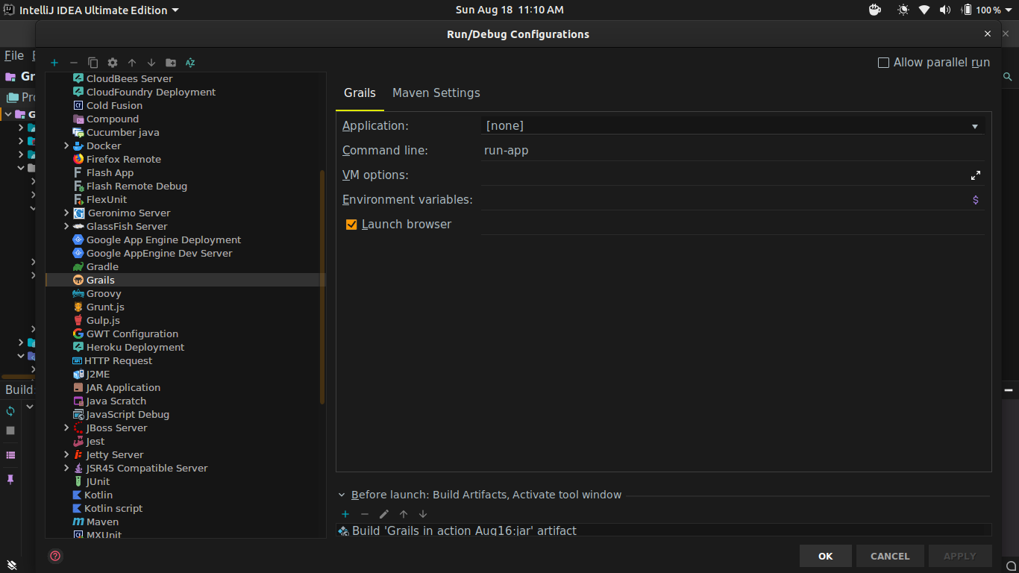Switch to Grails tab
Image resolution: width=1019 pixels, height=573 pixels.
coord(360,93)
